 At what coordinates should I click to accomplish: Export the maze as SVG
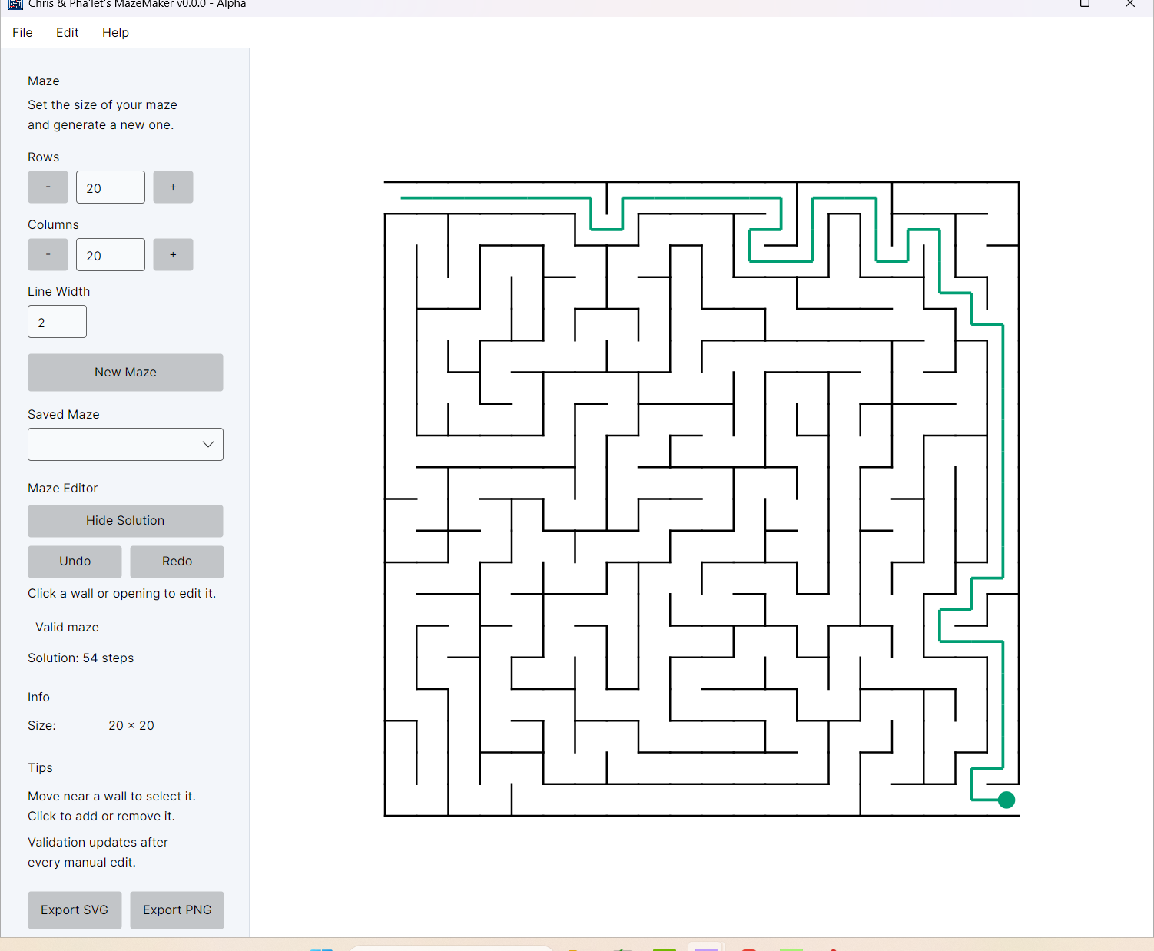tap(75, 910)
